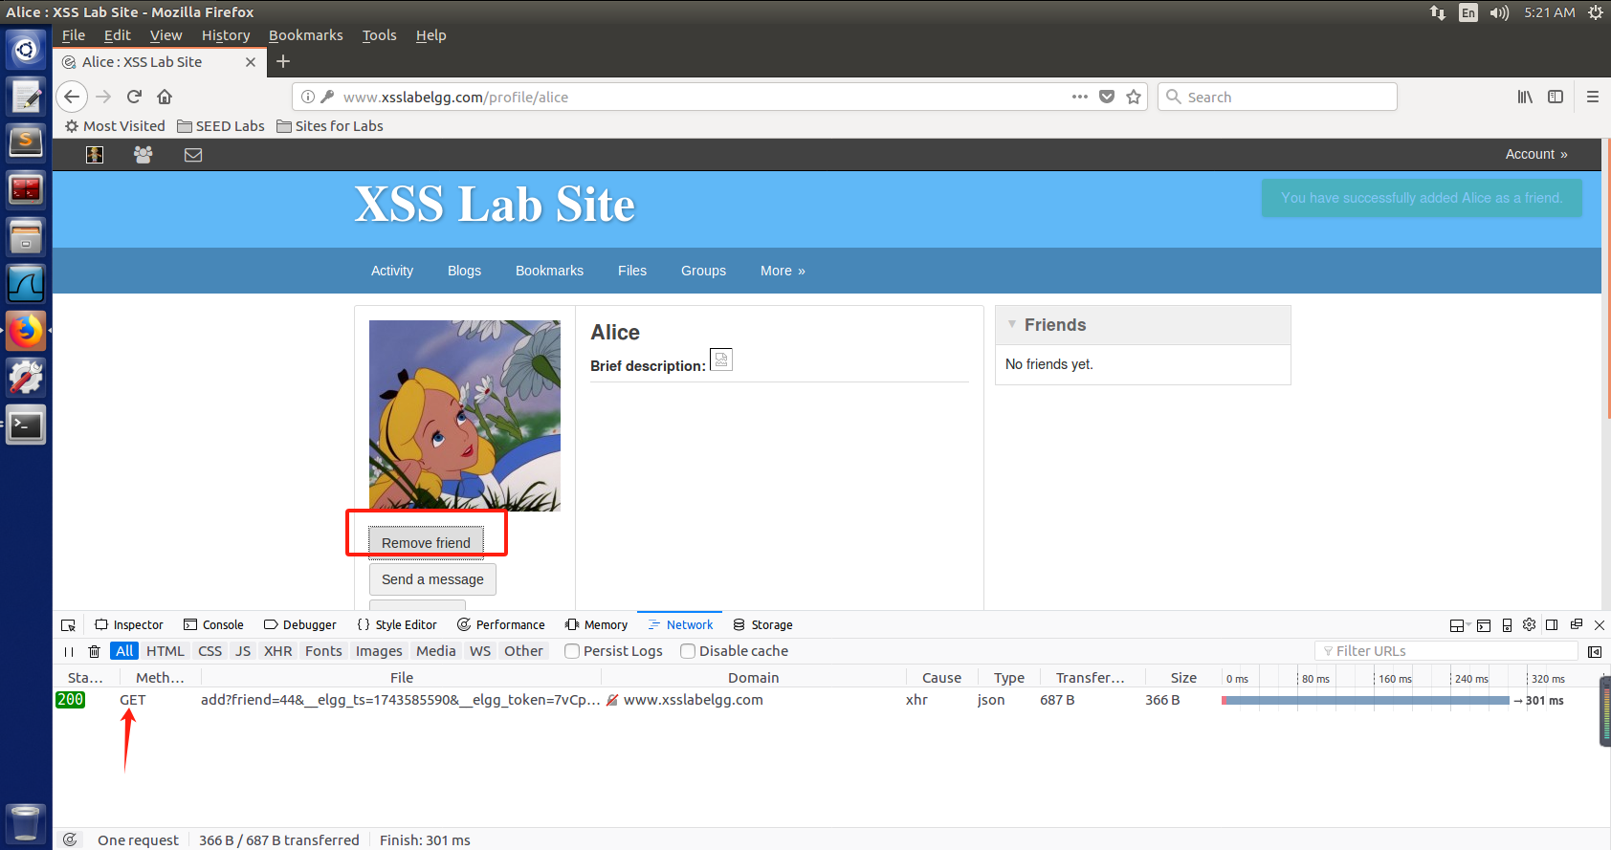Open the system volume indicator
Image resolution: width=1611 pixels, height=850 pixels.
pos(1499,12)
